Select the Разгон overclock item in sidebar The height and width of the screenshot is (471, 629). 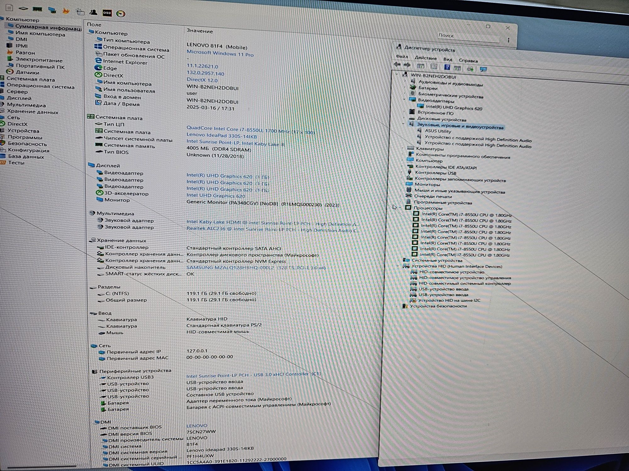coord(25,53)
